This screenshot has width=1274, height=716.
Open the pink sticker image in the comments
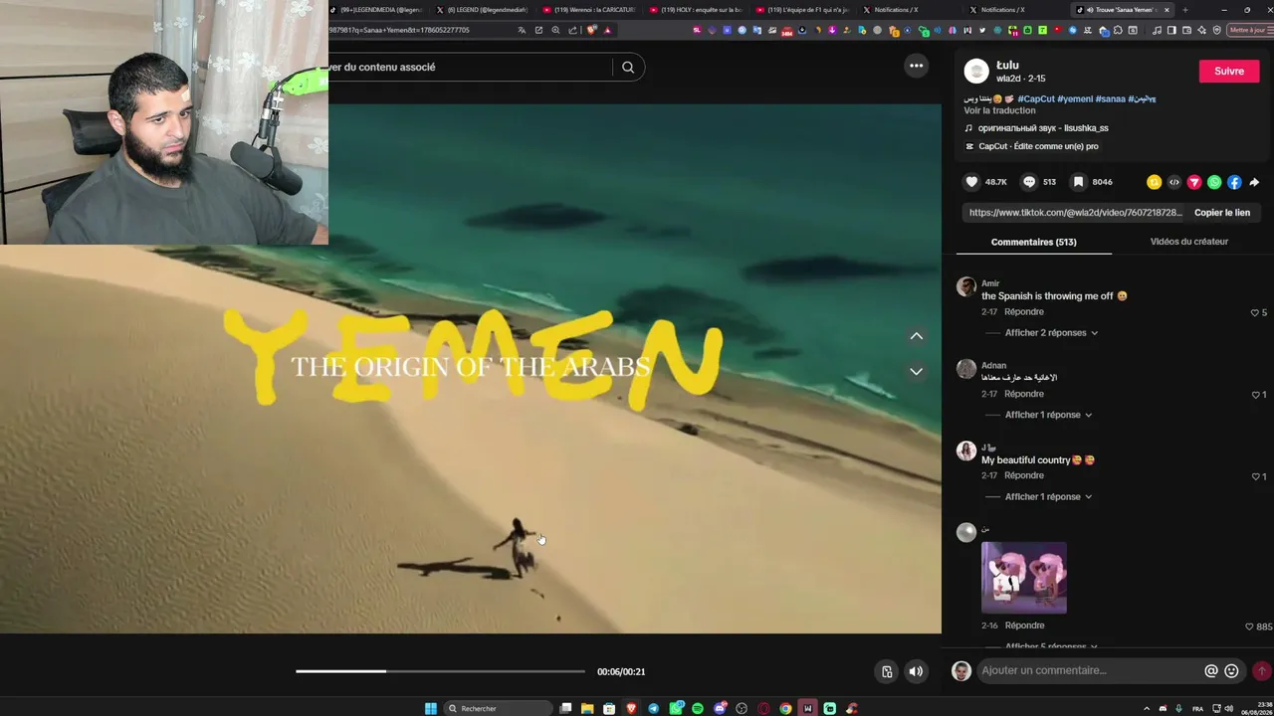1024,578
